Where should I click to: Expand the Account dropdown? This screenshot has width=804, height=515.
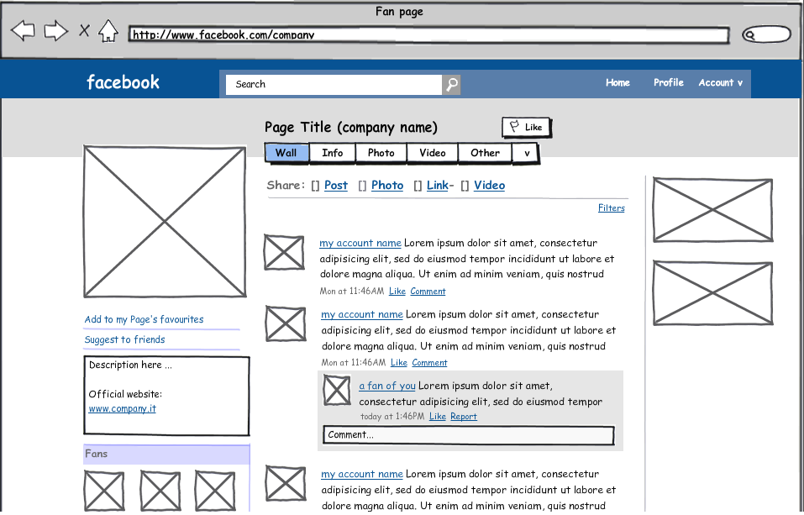(721, 82)
